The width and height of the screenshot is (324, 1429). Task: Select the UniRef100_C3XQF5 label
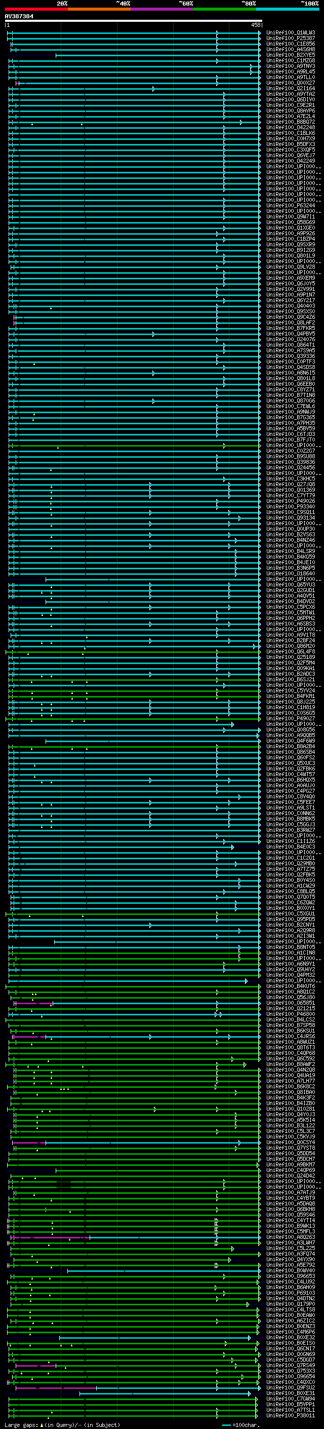(x=291, y=150)
